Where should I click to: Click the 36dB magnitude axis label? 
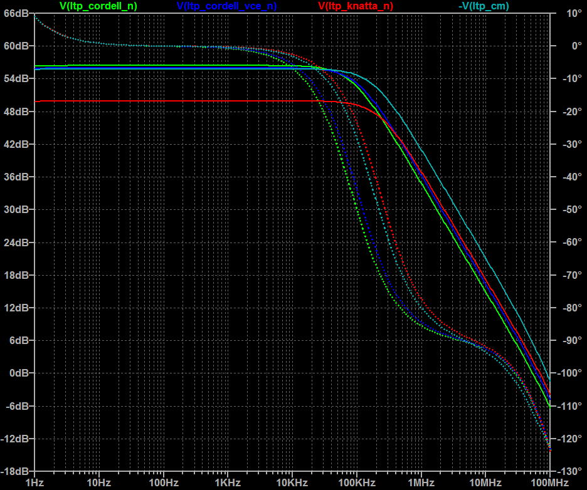[16, 177]
